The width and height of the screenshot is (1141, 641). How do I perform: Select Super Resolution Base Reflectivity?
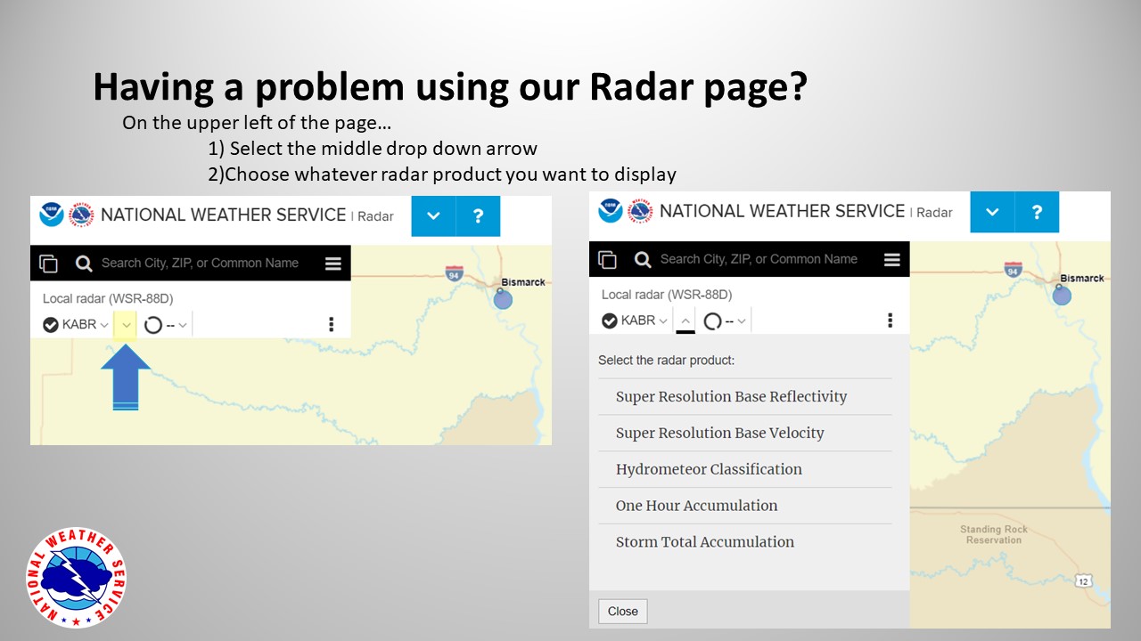tap(745, 397)
